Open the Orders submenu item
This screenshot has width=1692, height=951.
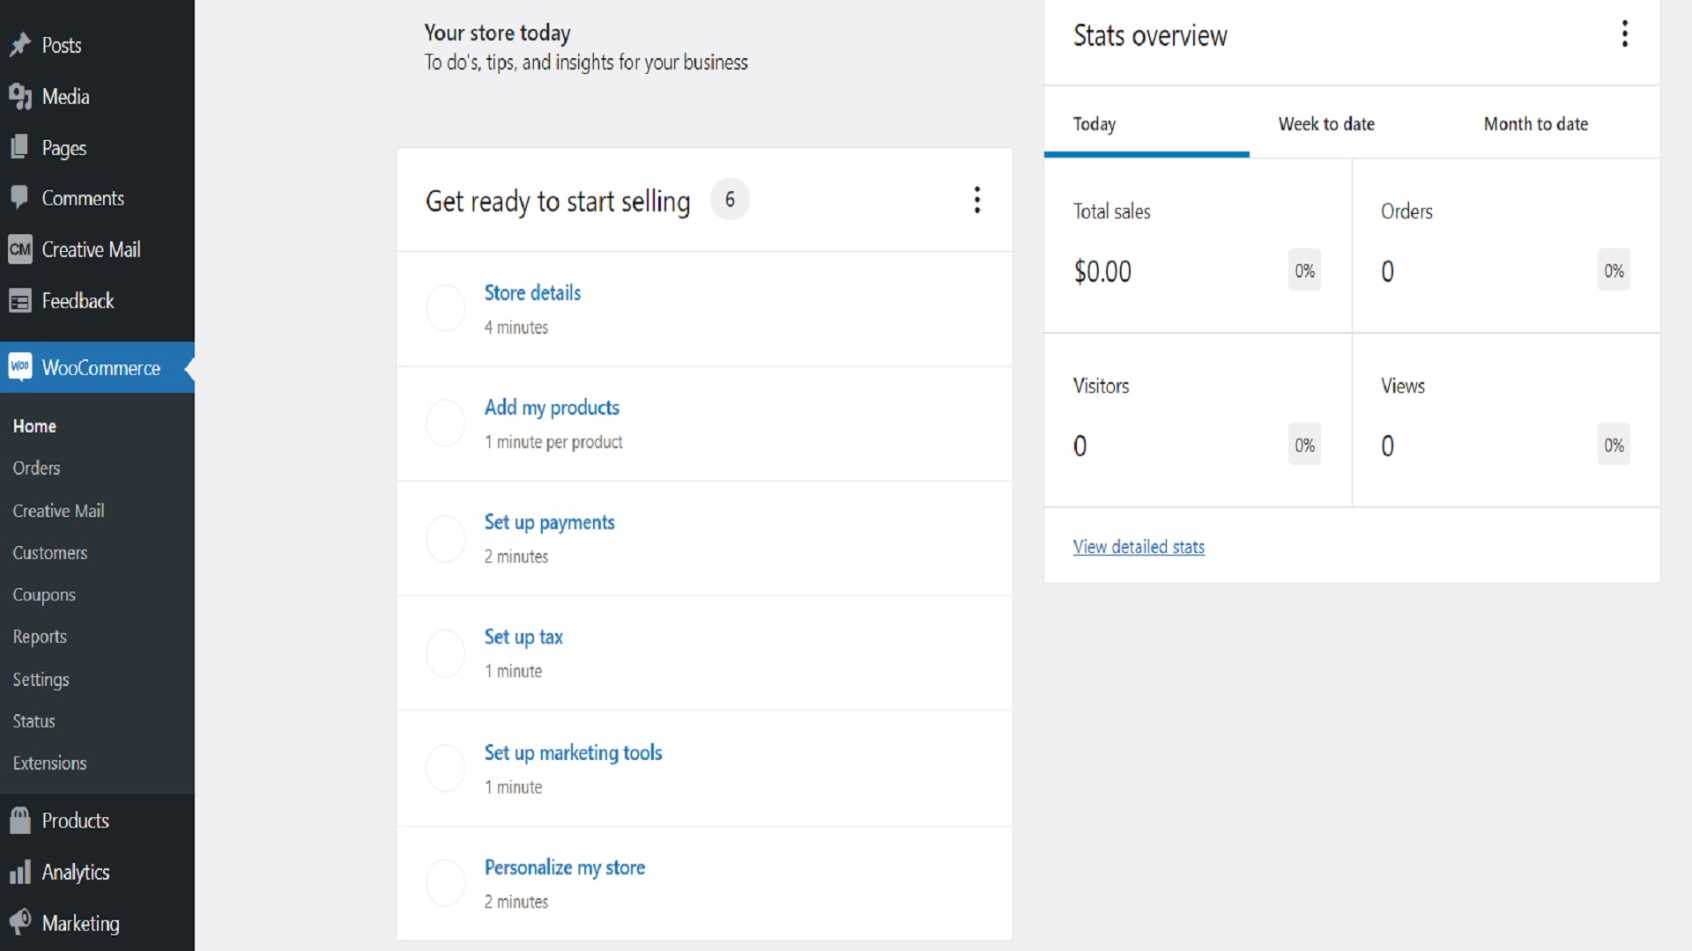pos(36,468)
